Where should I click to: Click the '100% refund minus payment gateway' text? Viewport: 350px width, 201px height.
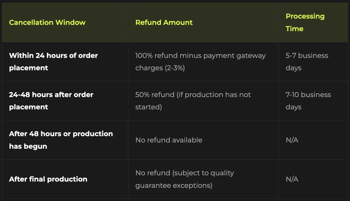200,56
